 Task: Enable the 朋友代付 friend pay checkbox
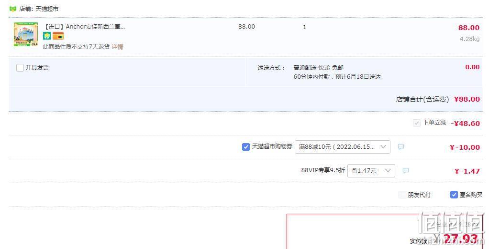click(402, 195)
